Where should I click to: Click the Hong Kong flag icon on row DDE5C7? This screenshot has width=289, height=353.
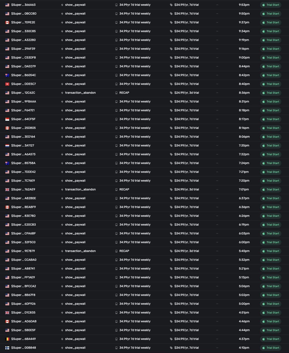click(7, 84)
